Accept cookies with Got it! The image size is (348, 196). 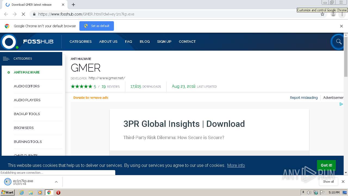click(326, 165)
